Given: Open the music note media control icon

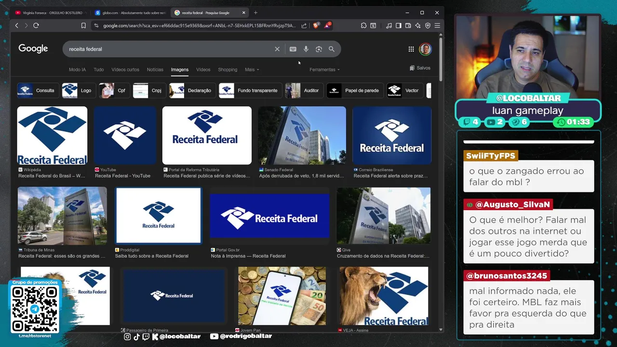Looking at the screenshot, I should coord(389,26).
